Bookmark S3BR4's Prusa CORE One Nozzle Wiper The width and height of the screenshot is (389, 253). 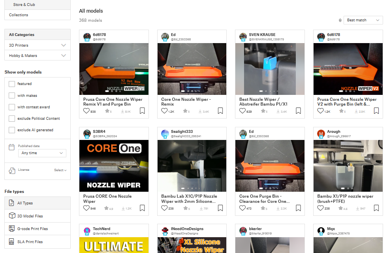(142, 208)
